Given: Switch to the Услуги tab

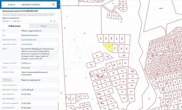Looking at the screenshot, I should click(x=44, y=26).
